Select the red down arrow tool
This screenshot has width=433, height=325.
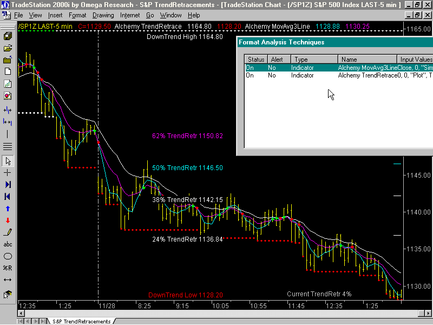point(8,220)
